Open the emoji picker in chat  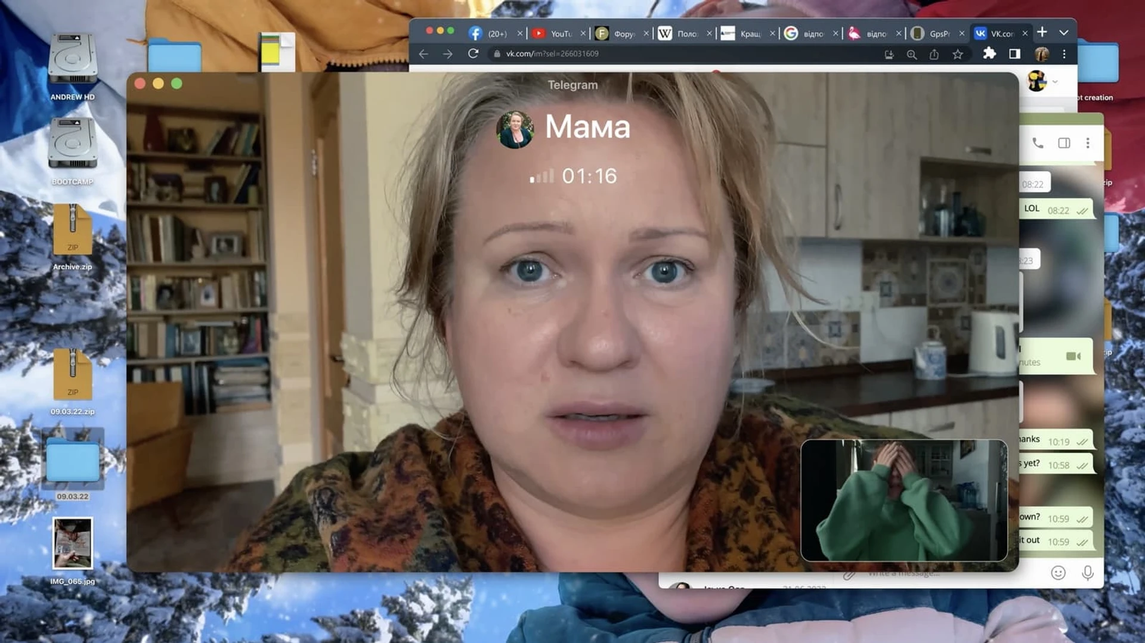coord(1058,573)
